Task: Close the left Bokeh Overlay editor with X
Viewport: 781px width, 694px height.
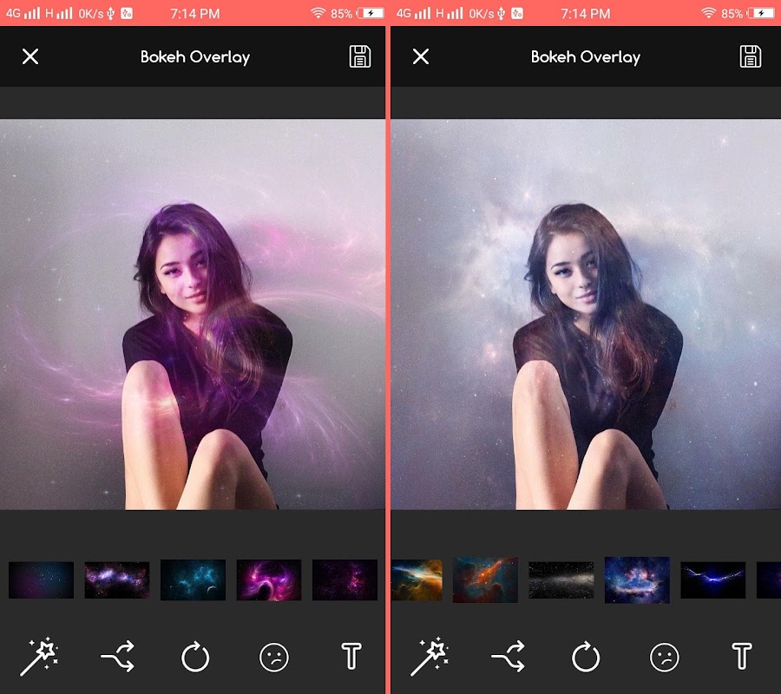Action: click(x=30, y=56)
